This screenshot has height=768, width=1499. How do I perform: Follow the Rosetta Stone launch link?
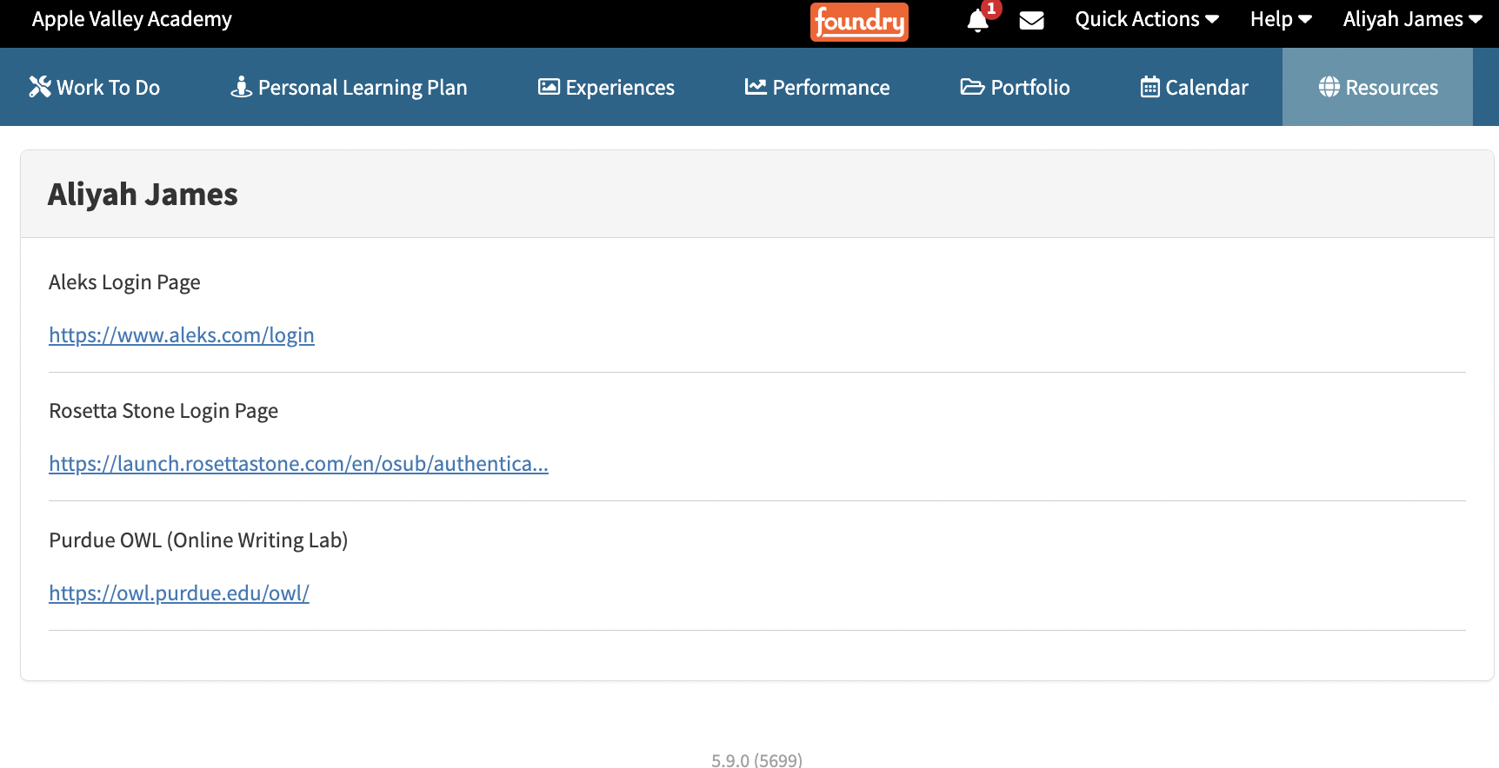pos(298,464)
